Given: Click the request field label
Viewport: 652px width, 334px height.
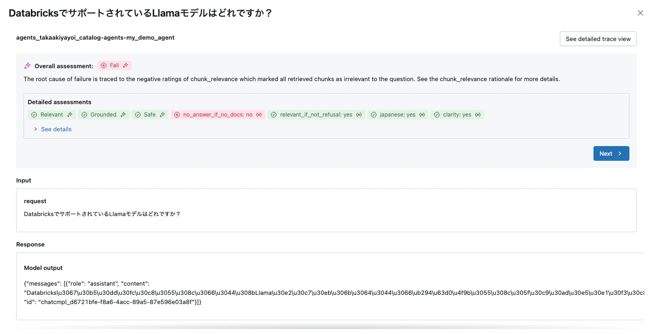Looking at the screenshot, I should point(35,201).
